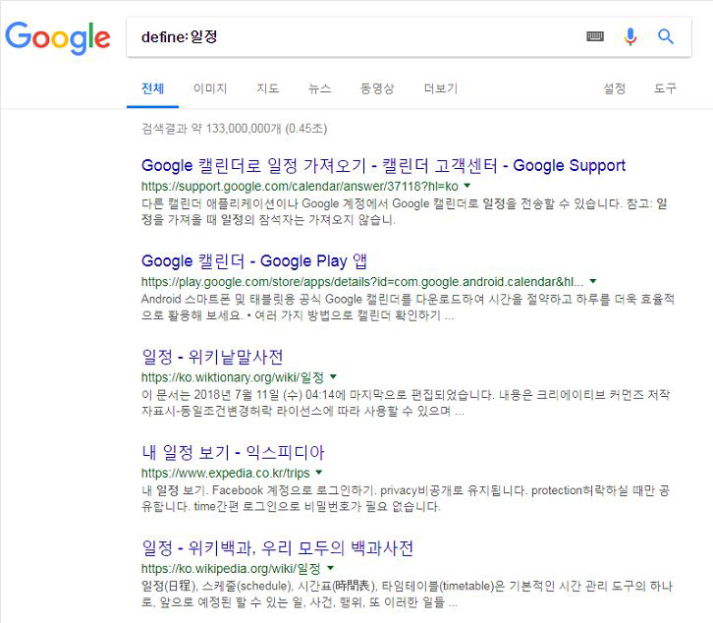The image size is (713, 623).
Task: Open result Google 캘린더로 일정 가져오기
Action: 383,166
